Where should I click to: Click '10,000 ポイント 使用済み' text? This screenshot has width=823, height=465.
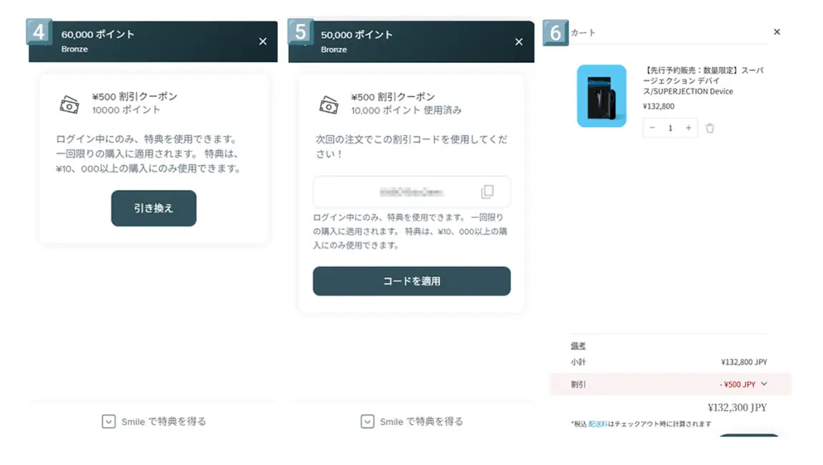406,111
